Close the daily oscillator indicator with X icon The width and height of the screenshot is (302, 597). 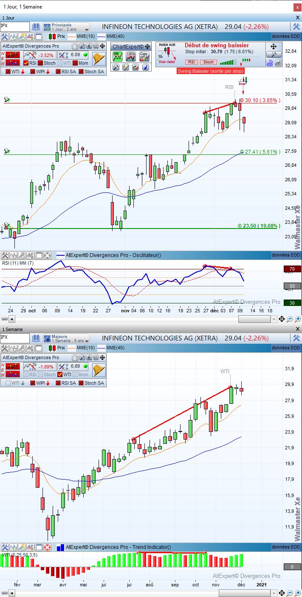click(x=47, y=255)
